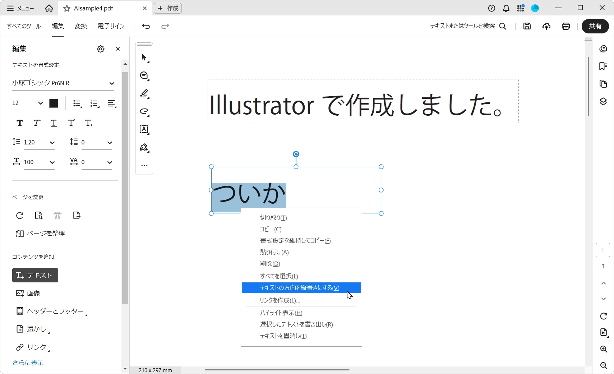Click the delete page trash icon
Image resolution: width=614 pixels, height=374 pixels.
pos(57,216)
